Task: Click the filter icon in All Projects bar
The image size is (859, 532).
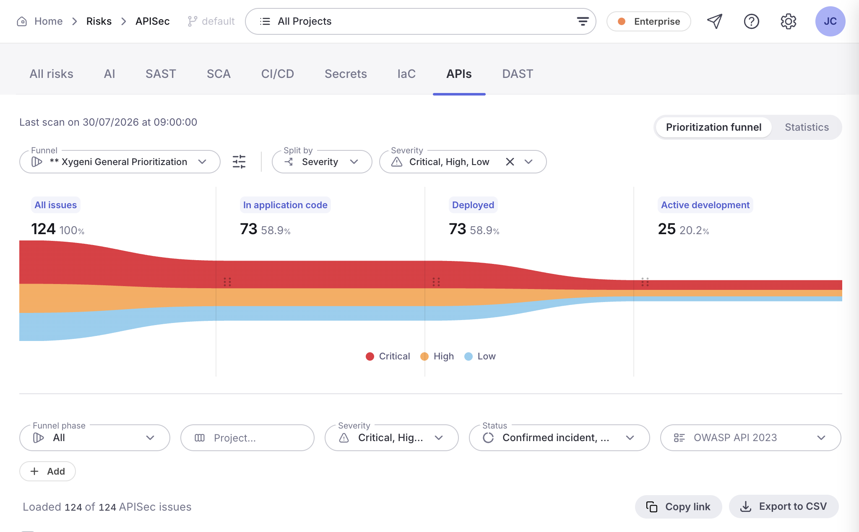Action: (583, 21)
